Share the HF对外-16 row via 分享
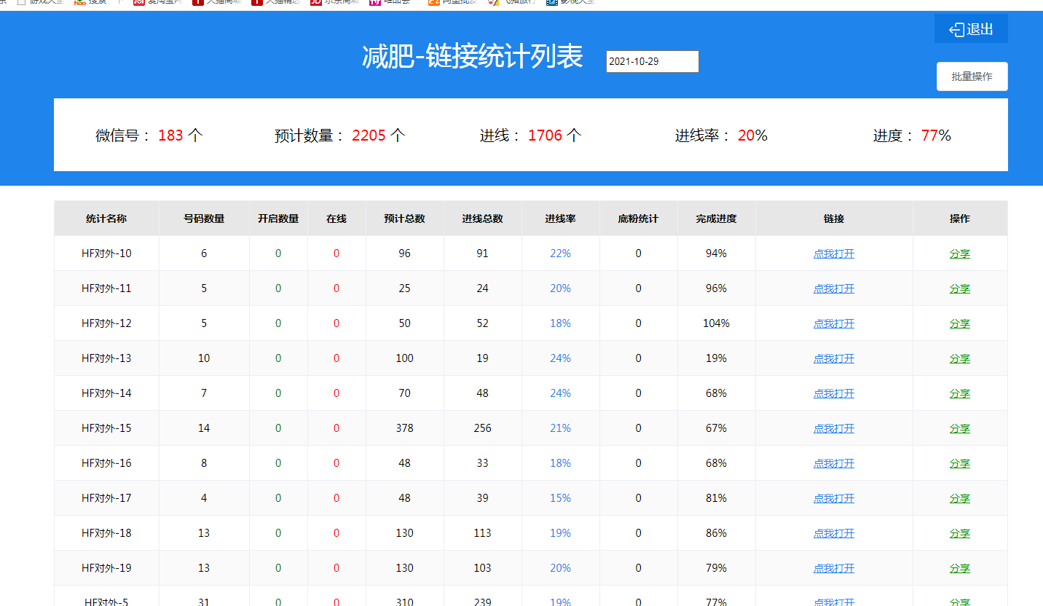The width and height of the screenshot is (1043, 606). [x=960, y=463]
